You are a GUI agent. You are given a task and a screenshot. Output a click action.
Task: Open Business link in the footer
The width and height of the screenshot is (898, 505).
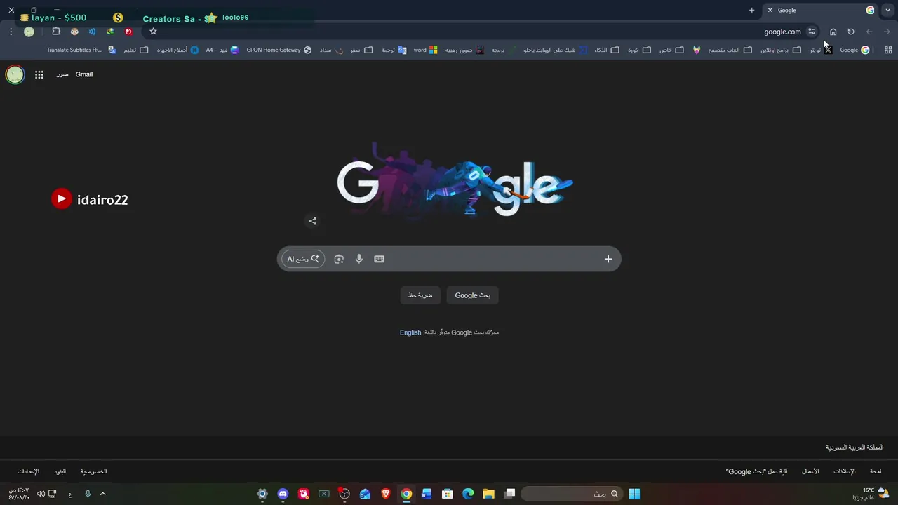tap(810, 471)
